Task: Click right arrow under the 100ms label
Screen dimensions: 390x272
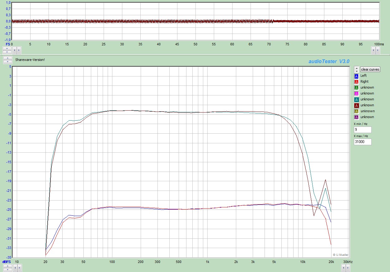Action: coord(378,50)
